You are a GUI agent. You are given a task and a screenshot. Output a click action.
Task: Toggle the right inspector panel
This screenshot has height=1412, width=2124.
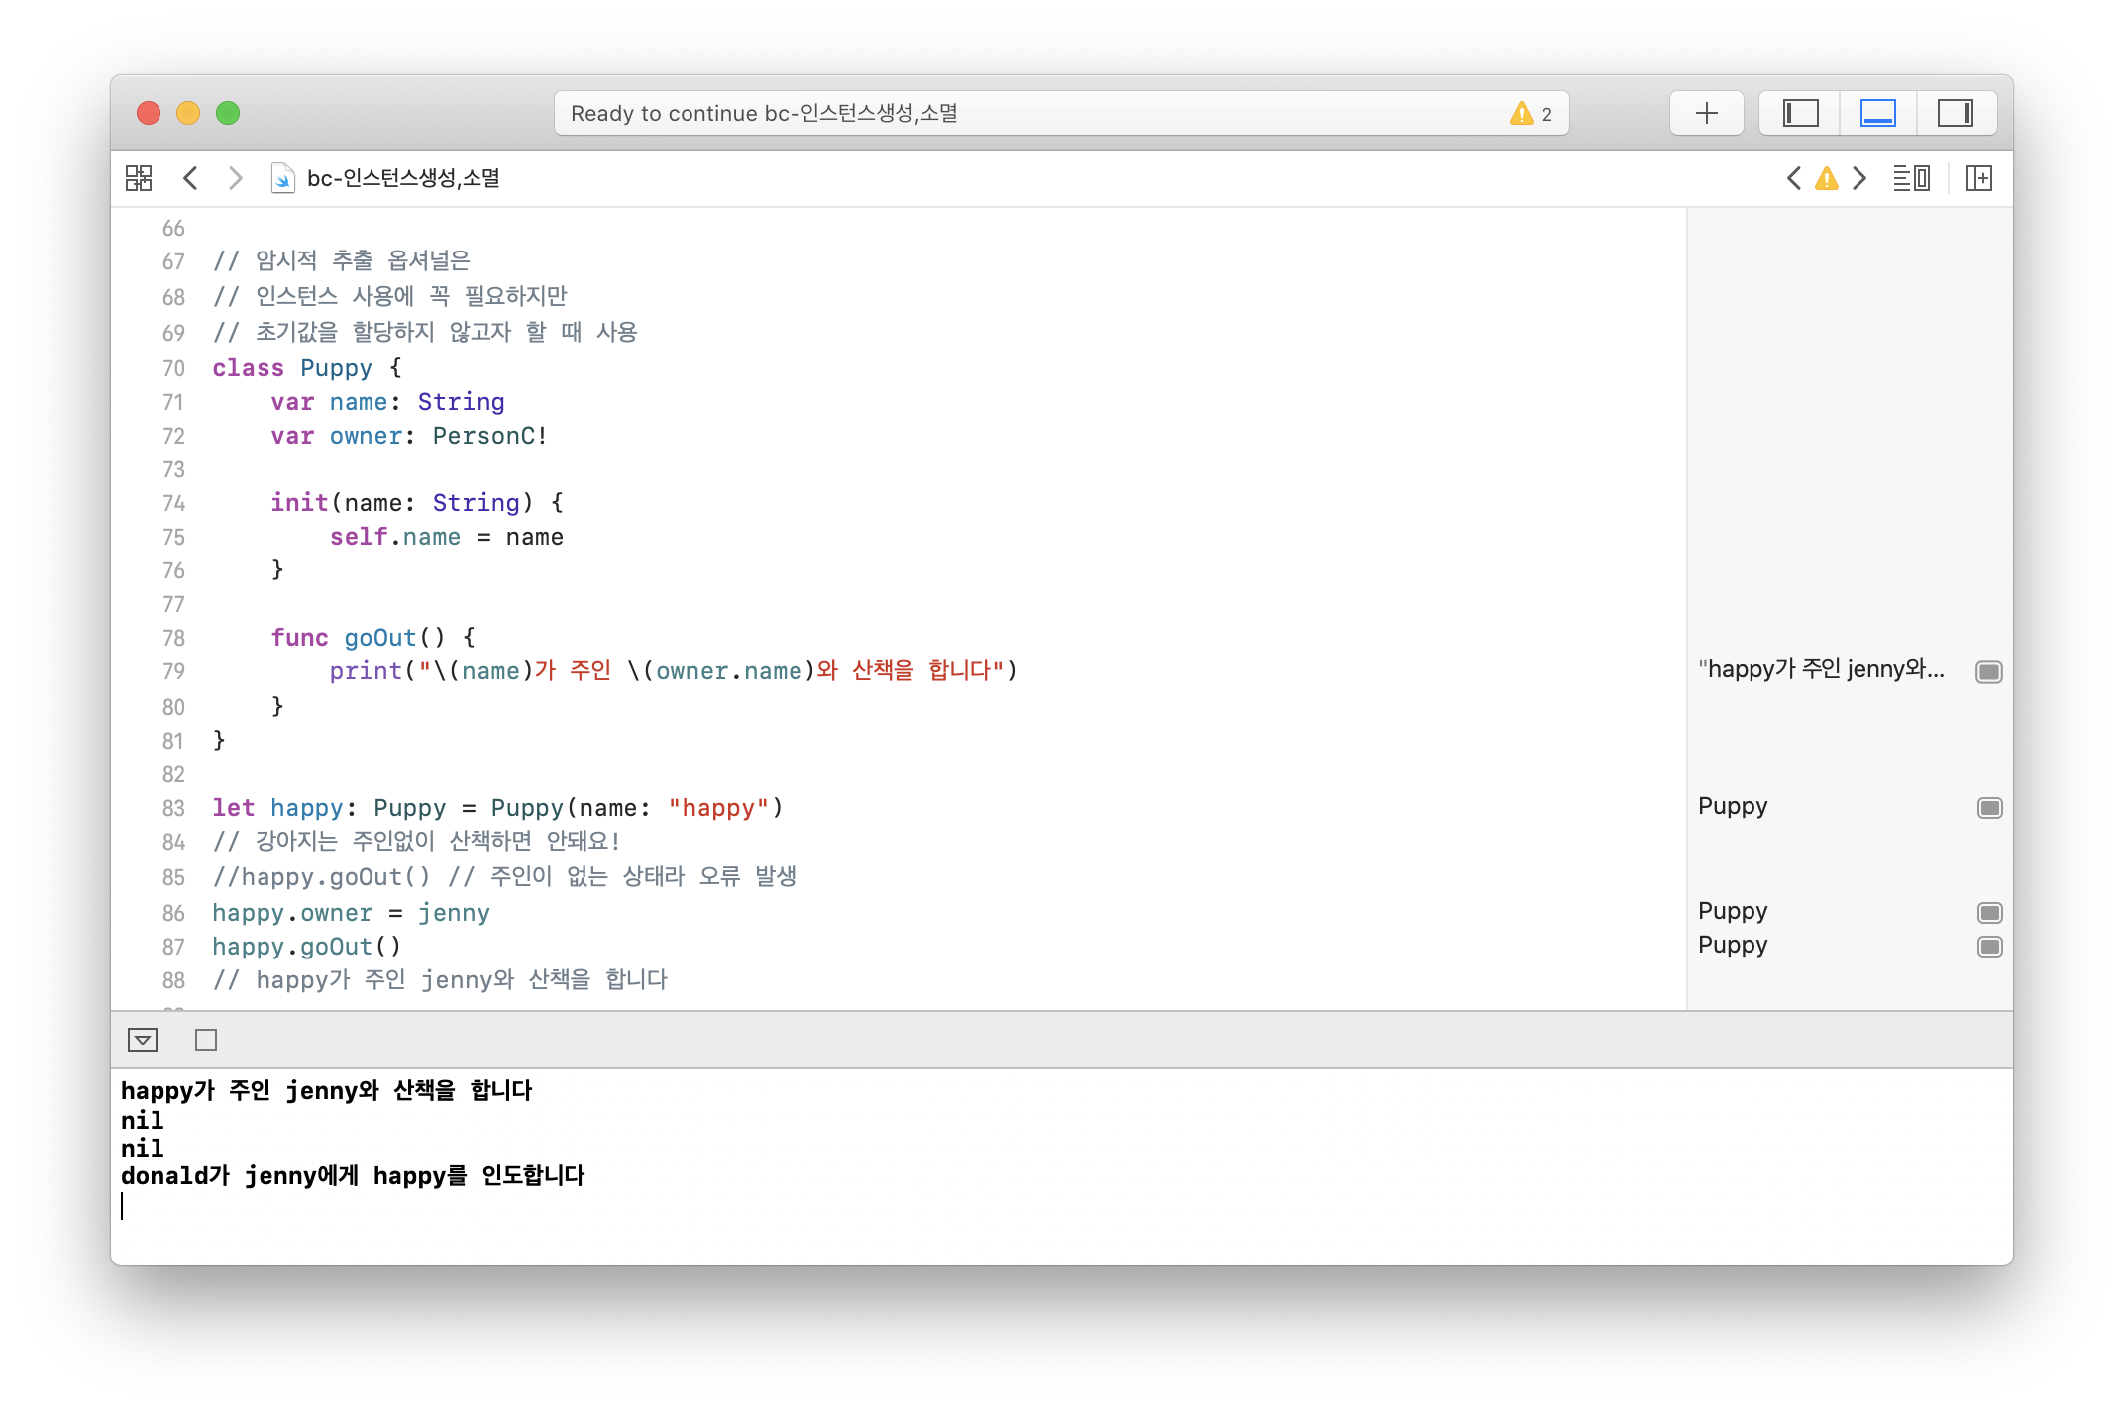(x=1955, y=113)
